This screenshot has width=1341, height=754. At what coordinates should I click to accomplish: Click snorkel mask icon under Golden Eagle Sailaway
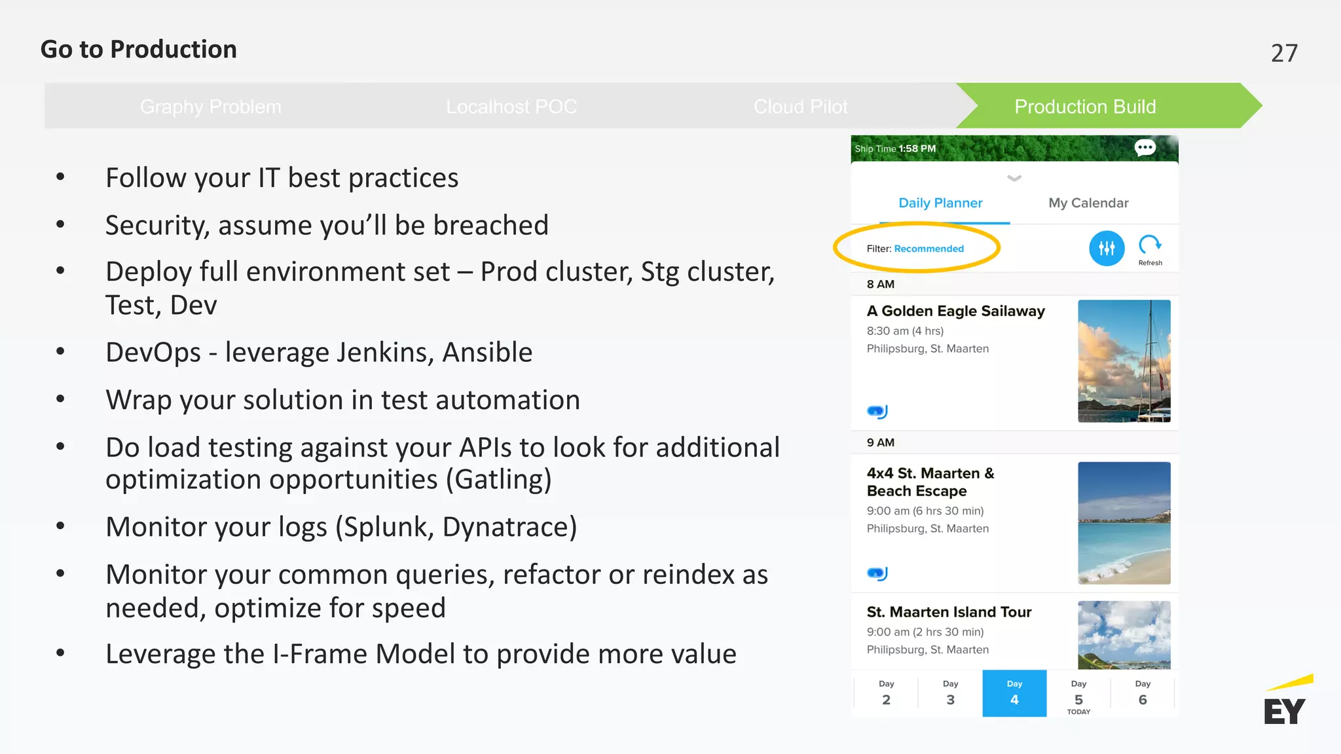[x=877, y=412]
